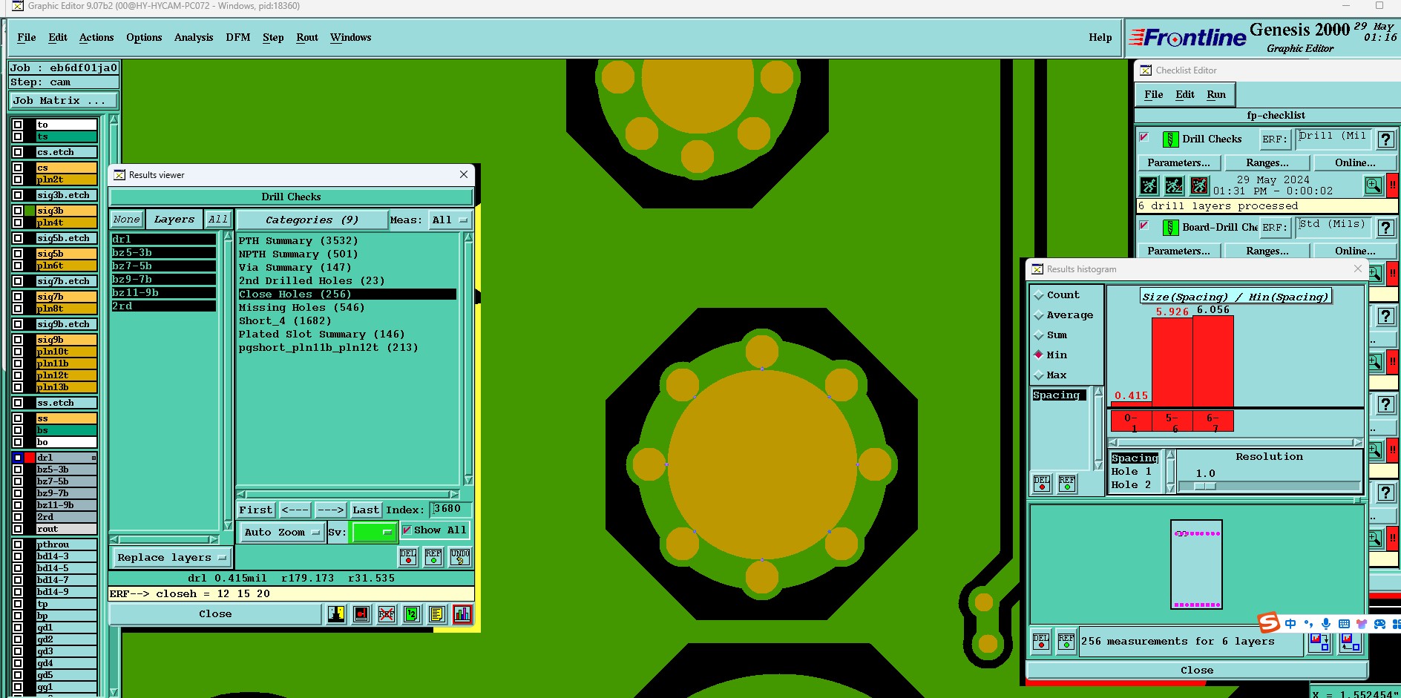Click the None layers button in Results viewer

pyautogui.click(x=127, y=220)
